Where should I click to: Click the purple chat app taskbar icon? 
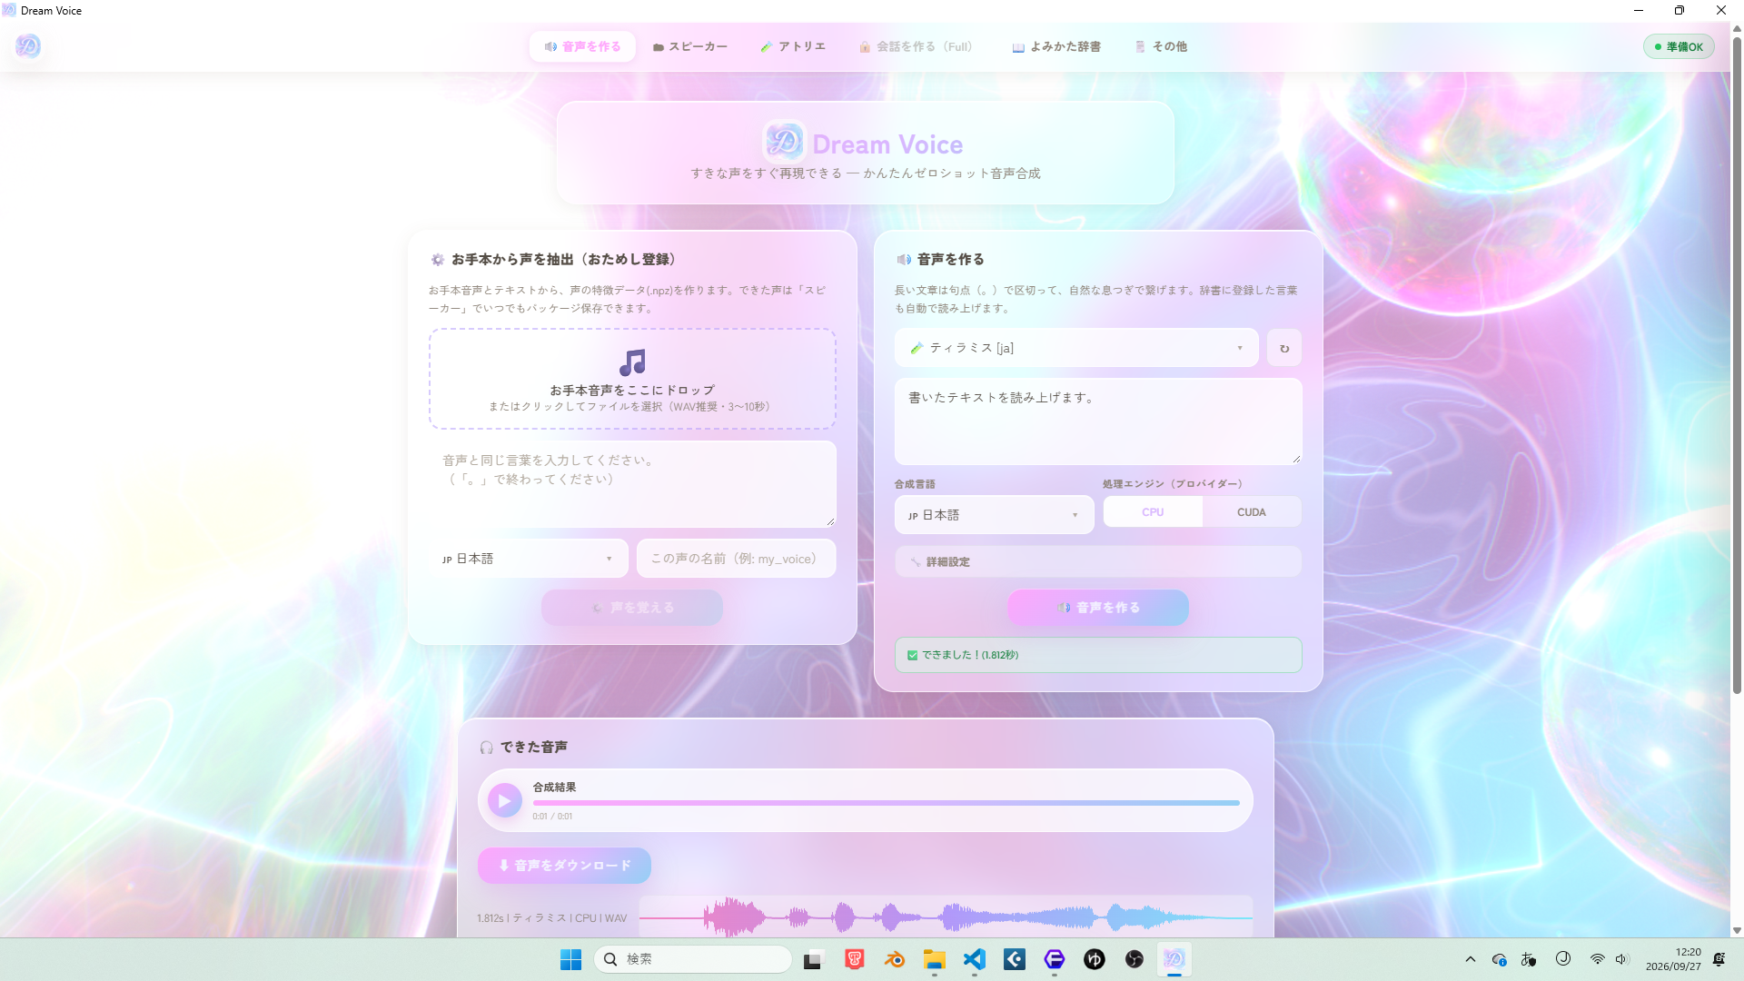[1055, 959]
